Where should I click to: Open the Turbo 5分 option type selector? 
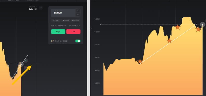[33, 8]
